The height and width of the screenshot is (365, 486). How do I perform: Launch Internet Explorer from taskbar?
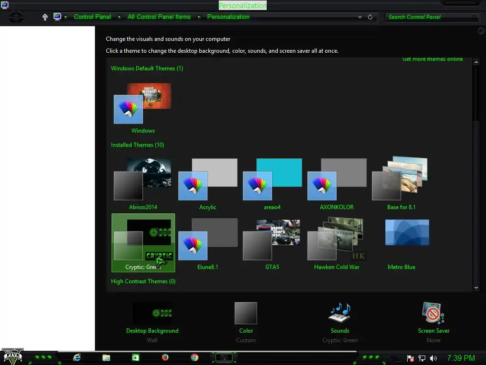[77, 357]
